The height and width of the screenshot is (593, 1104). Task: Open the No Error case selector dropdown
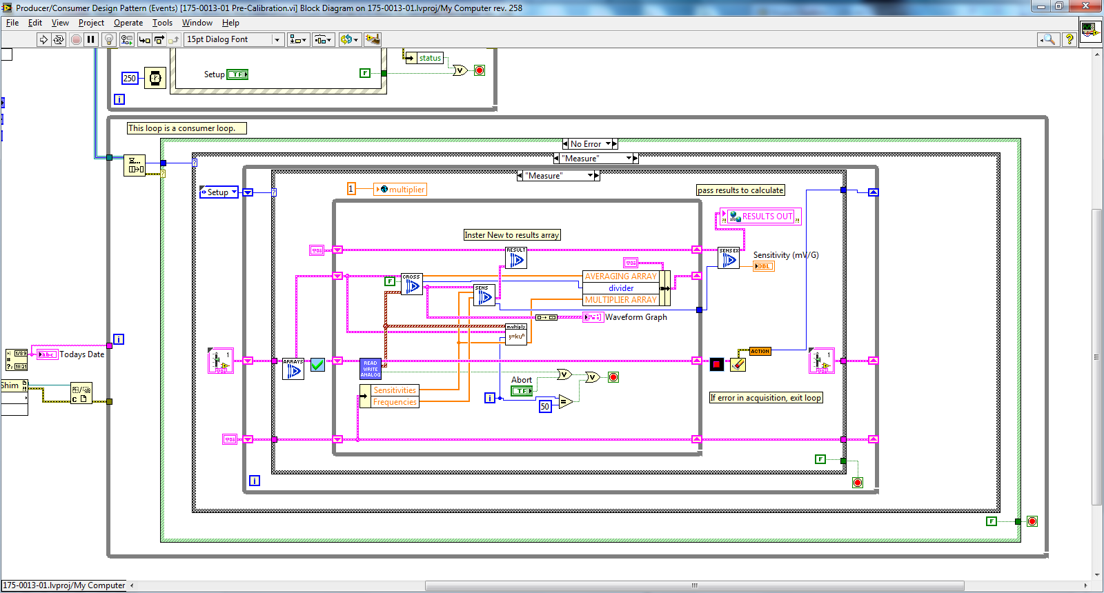(x=608, y=144)
